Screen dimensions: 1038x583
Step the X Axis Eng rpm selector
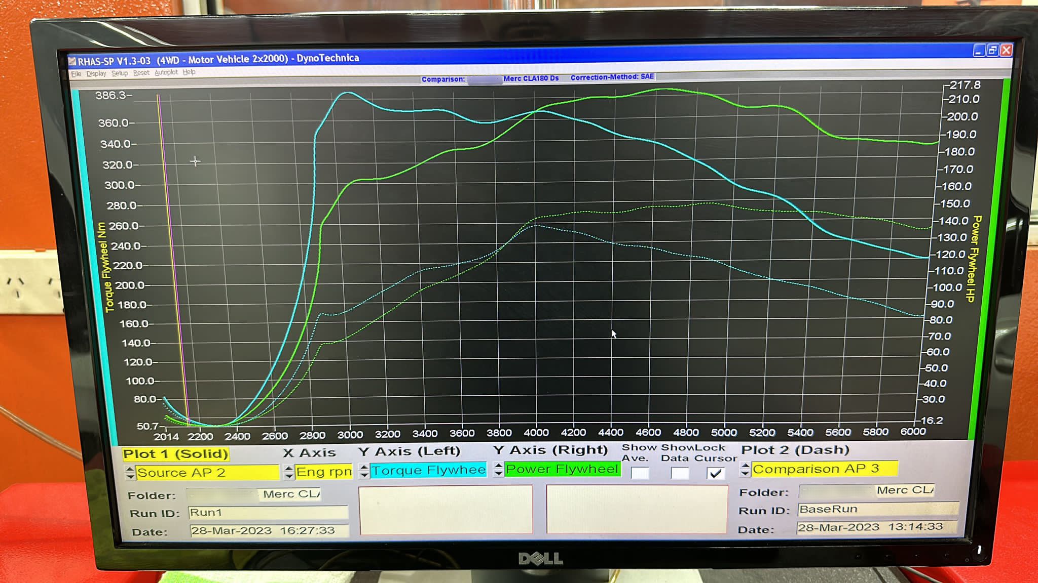(289, 472)
